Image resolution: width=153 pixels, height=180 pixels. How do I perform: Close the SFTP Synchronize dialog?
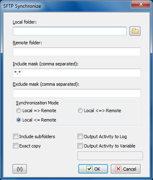141,4
